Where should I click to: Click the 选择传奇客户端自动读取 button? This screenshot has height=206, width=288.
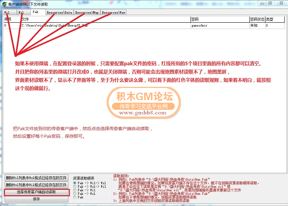click(x=36, y=192)
